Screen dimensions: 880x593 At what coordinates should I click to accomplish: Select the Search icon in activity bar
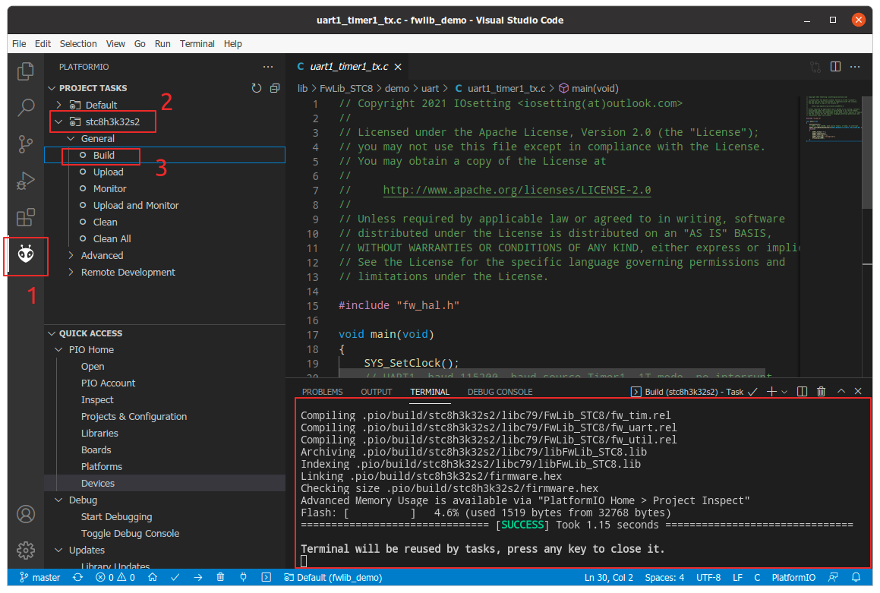25,107
